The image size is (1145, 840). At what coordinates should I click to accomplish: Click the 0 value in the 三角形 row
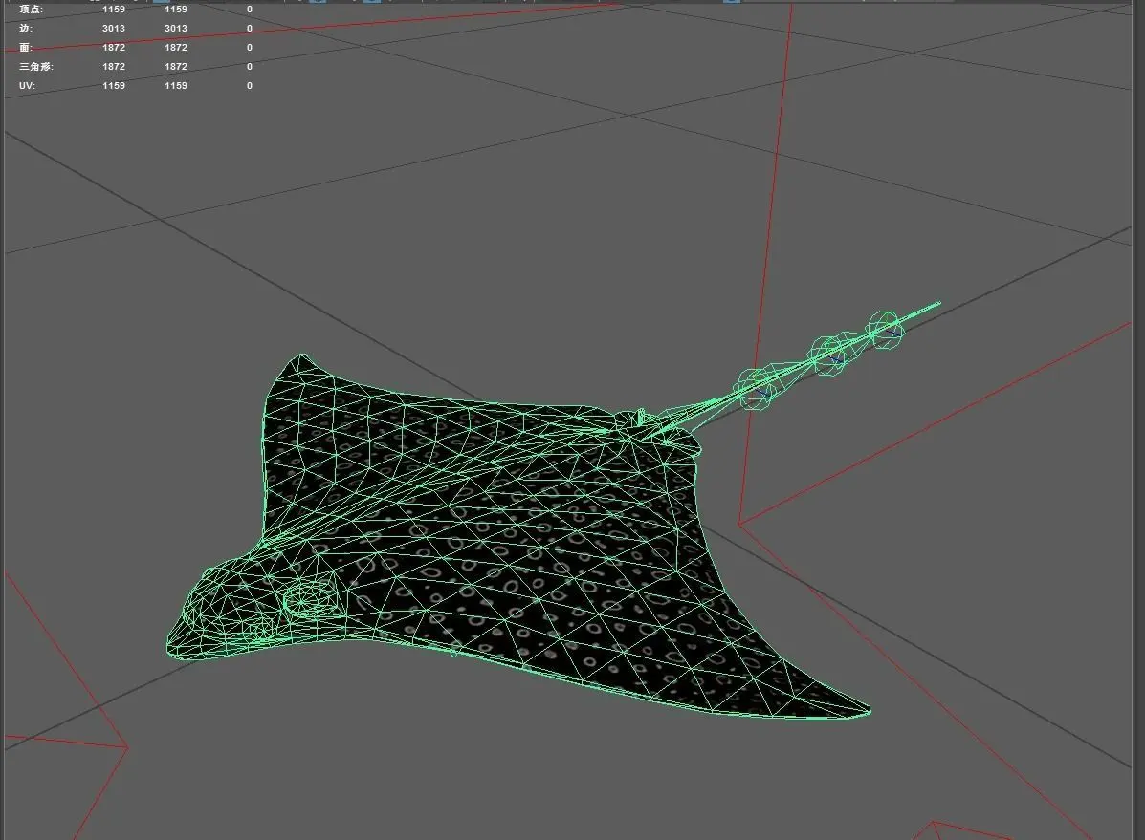click(249, 66)
